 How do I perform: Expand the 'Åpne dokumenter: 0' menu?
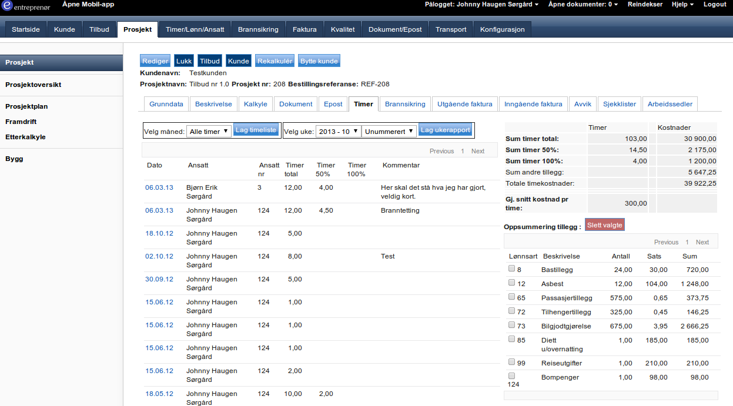point(583,4)
